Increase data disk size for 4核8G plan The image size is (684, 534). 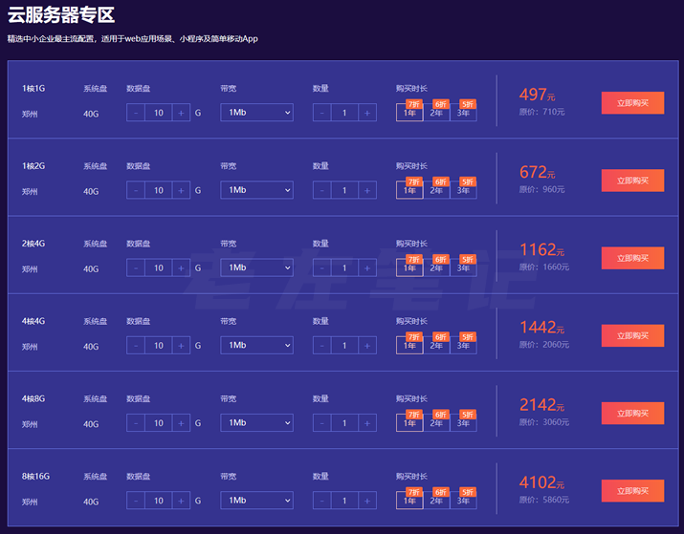tap(181, 422)
